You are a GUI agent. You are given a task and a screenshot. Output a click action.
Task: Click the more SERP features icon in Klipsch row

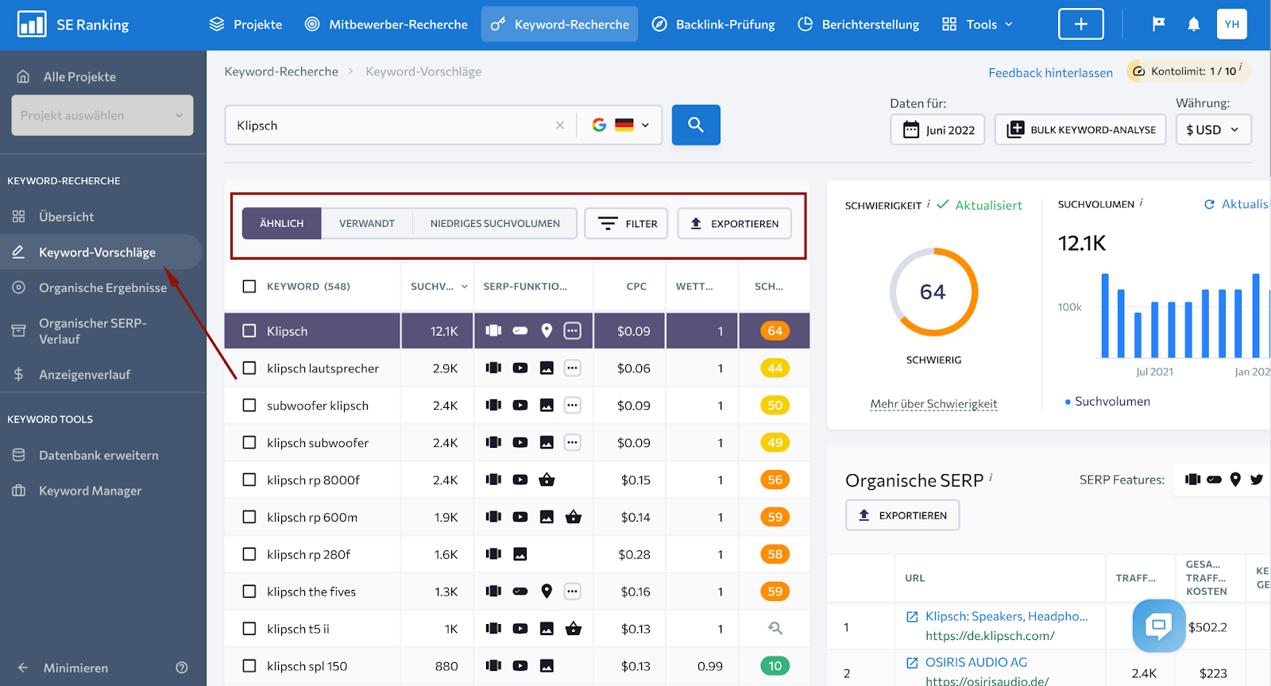point(573,331)
